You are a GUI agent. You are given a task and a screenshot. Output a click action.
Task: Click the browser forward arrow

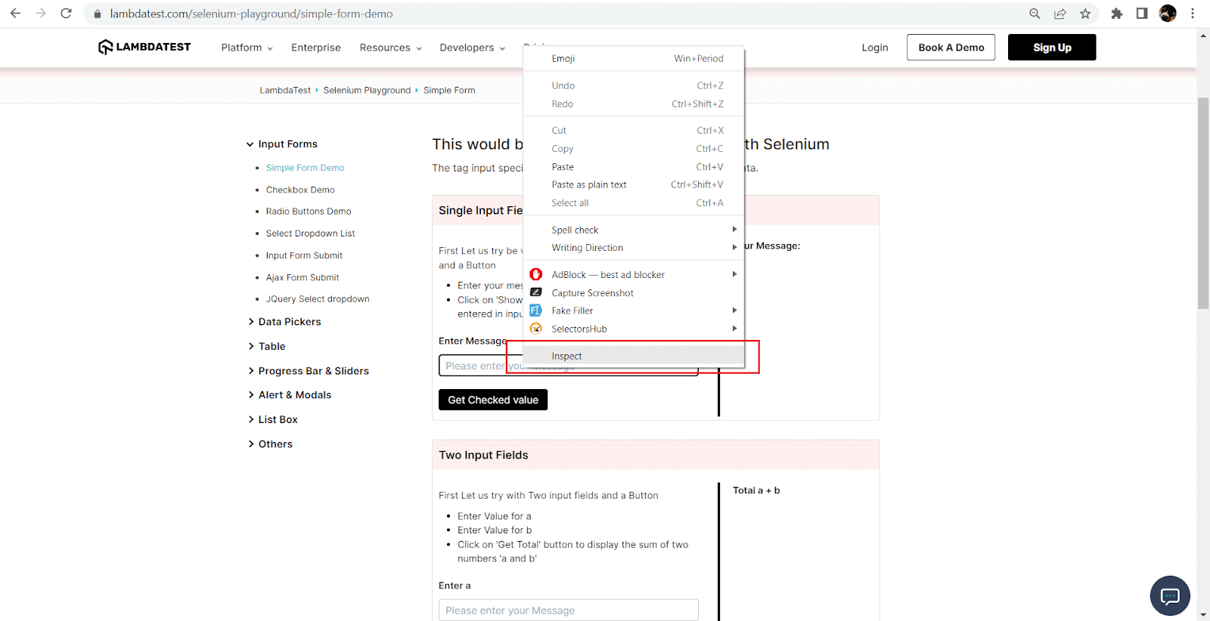pos(41,14)
